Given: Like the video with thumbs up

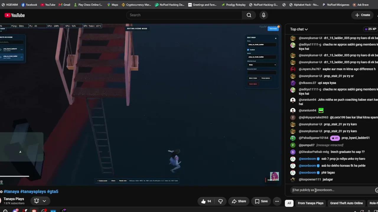Looking at the screenshot, I should click(x=206, y=201).
